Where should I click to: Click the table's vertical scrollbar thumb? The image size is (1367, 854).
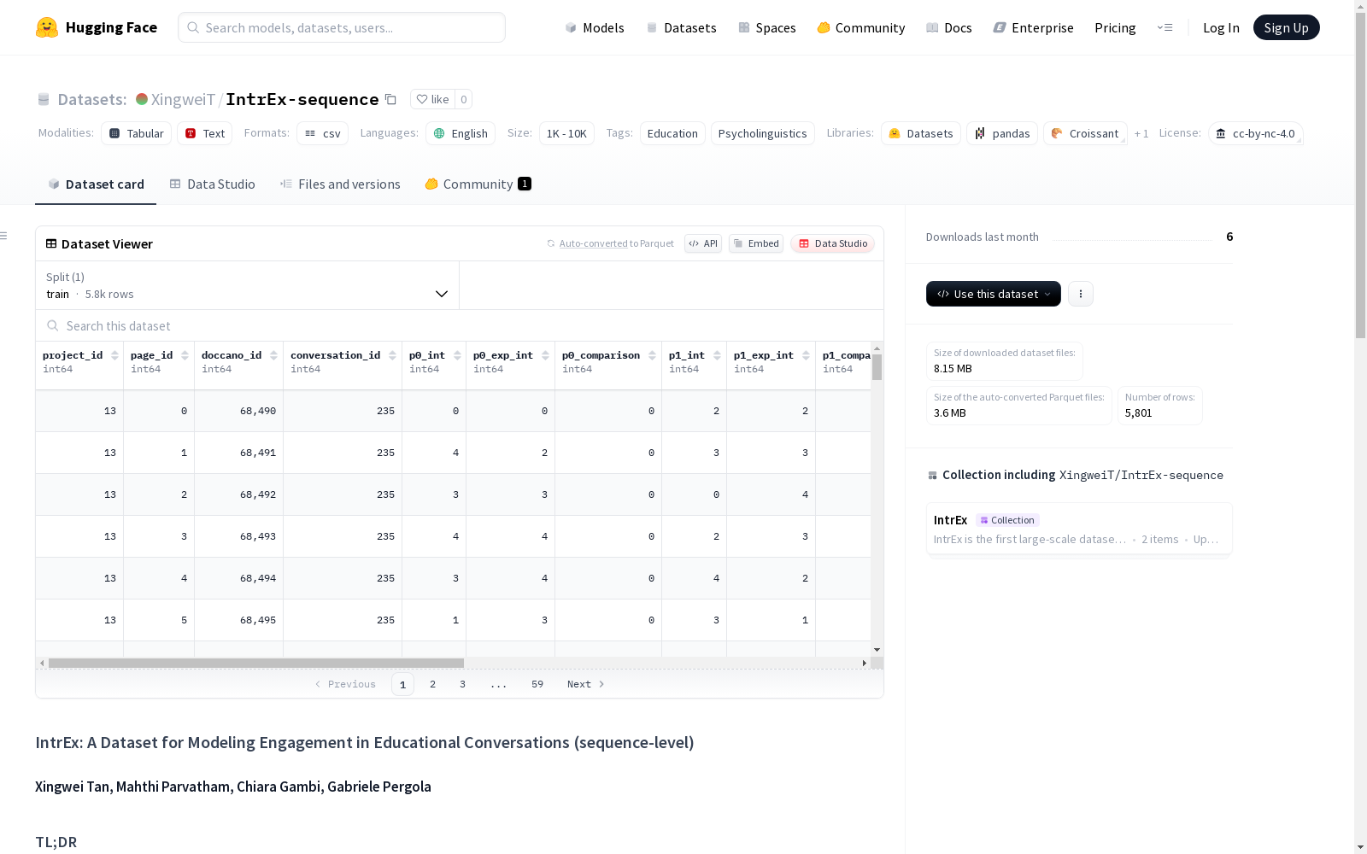tap(877, 367)
